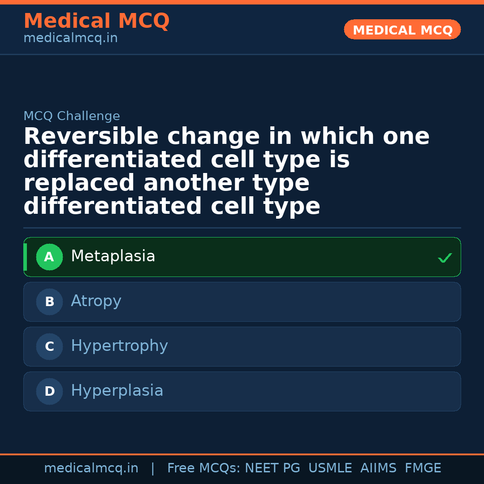The image size is (484, 484).
Task: Select the circular A badge icon
Action: click(x=49, y=257)
